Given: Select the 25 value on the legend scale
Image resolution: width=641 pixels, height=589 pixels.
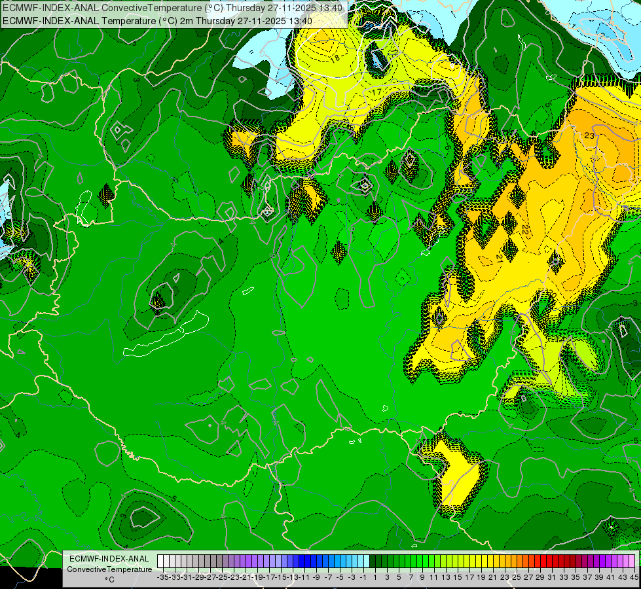Looking at the screenshot, I should click(x=517, y=577).
